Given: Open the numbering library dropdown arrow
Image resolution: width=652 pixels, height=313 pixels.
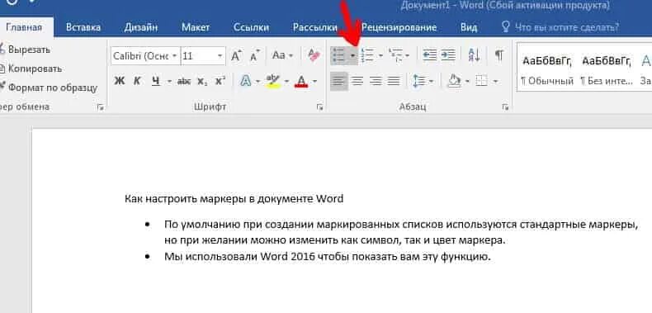Looking at the screenshot, I should 380,55.
